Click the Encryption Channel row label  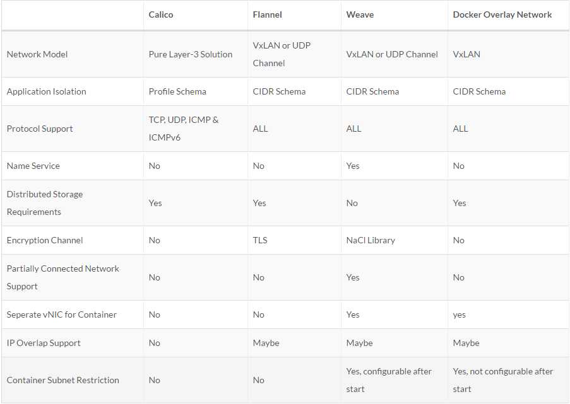point(45,240)
